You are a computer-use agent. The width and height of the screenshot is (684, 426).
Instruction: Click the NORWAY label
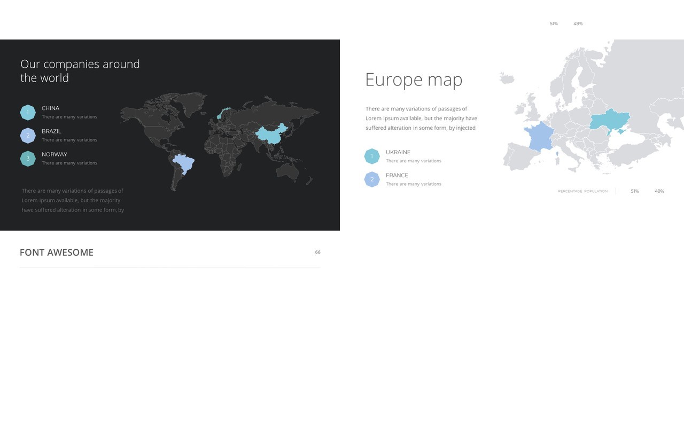tap(55, 154)
